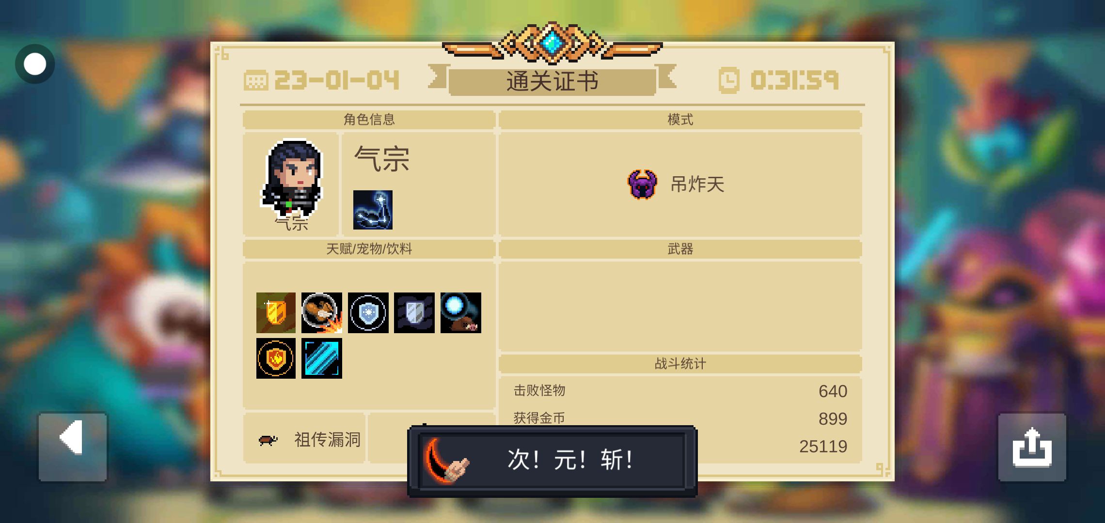Screen dimensions: 1105x523
Task: Tap the golden shield talent icon
Action: 276,313
